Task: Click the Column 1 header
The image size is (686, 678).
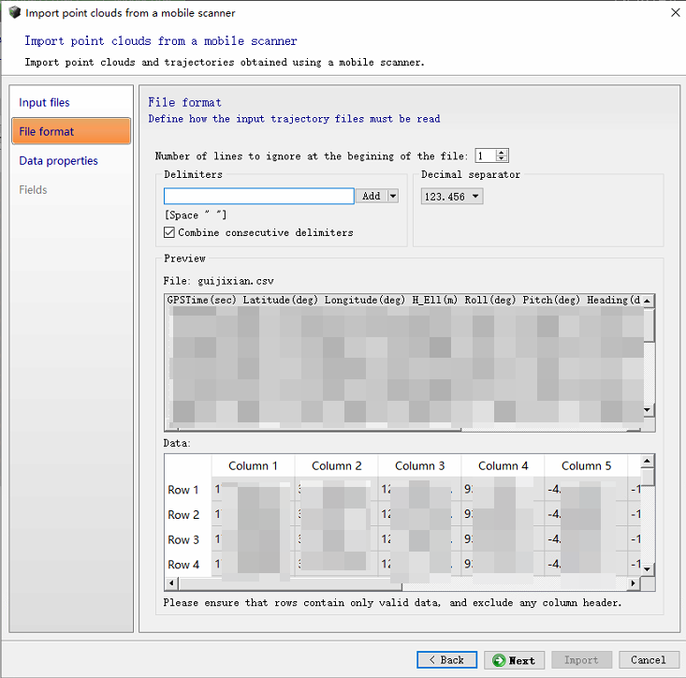Action: (x=253, y=465)
